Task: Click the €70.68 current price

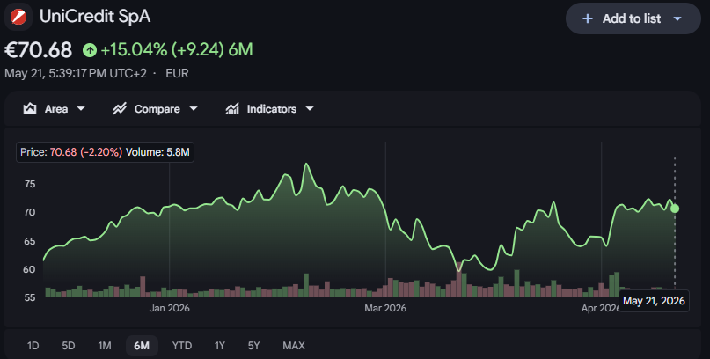Action: pos(39,50)
